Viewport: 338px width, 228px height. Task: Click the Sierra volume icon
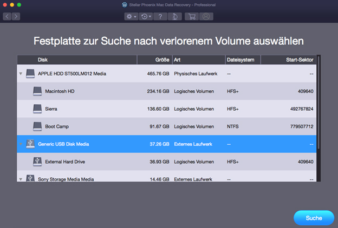[37, 109]
